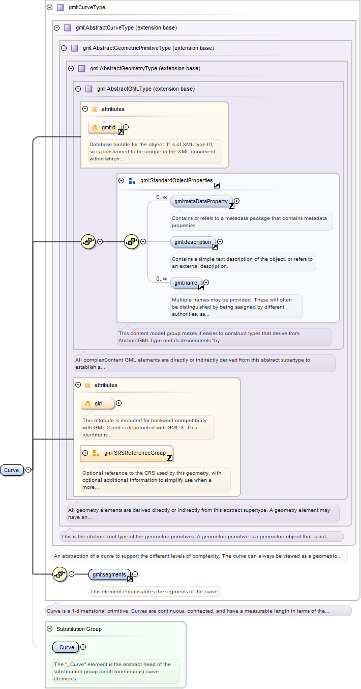
Task: Collapse gml:AbstractGeometricPrimitiveType extension base
Action: pos(64,48)
